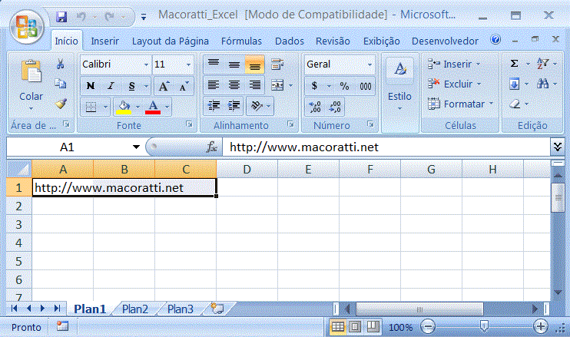Image resolution: width=570 pixels, height=337 pixels.
Task: Save workbook with floppy disk icon
Action: coord(61,17)
